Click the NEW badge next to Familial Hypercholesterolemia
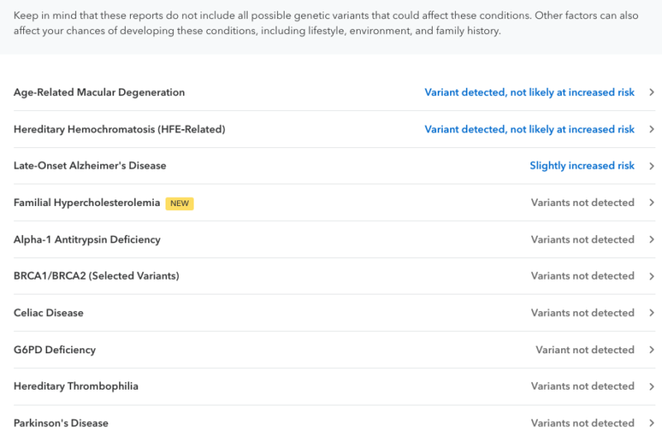 (x=180, y=203)
